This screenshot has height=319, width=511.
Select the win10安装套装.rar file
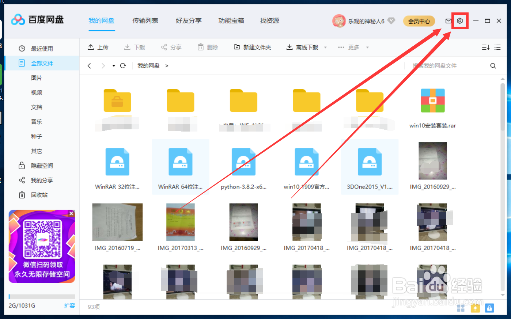(433, 108)
